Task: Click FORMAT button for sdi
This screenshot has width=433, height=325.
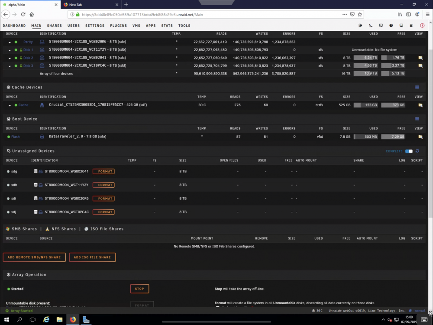Action: (103, 198)
